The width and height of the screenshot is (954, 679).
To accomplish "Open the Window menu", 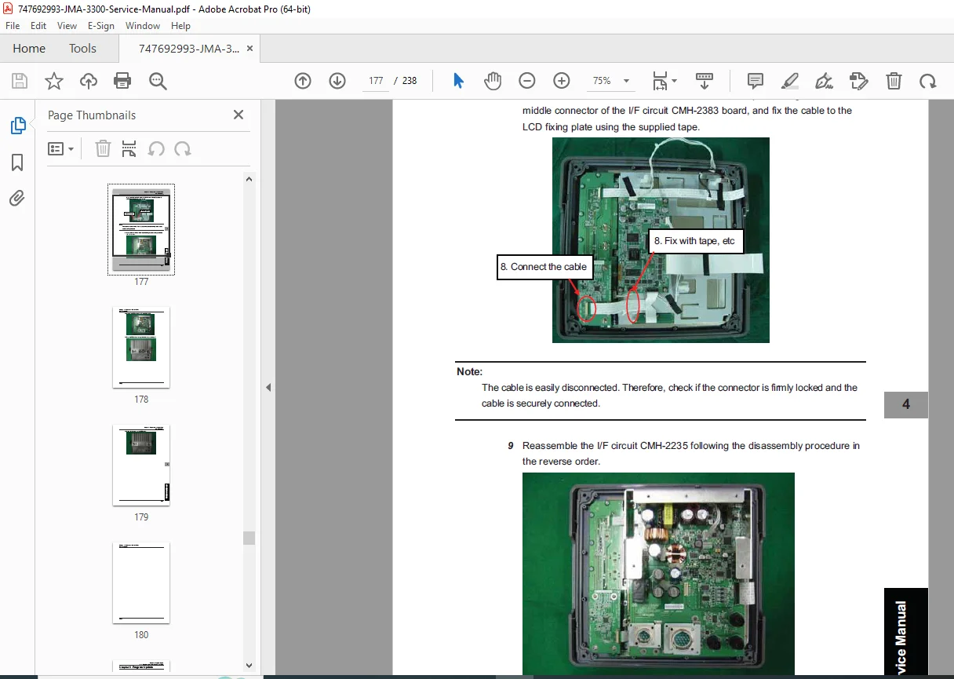I will tap(143, 26).
